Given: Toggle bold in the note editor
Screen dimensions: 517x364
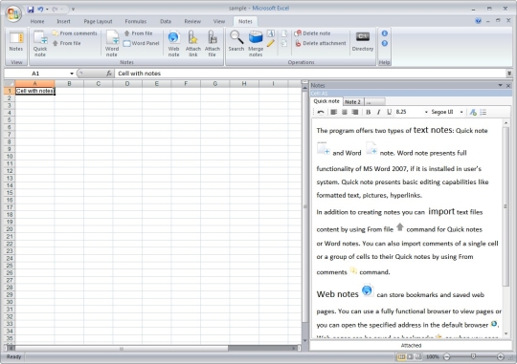Looking at the screenshot, I should click(369, 112).
